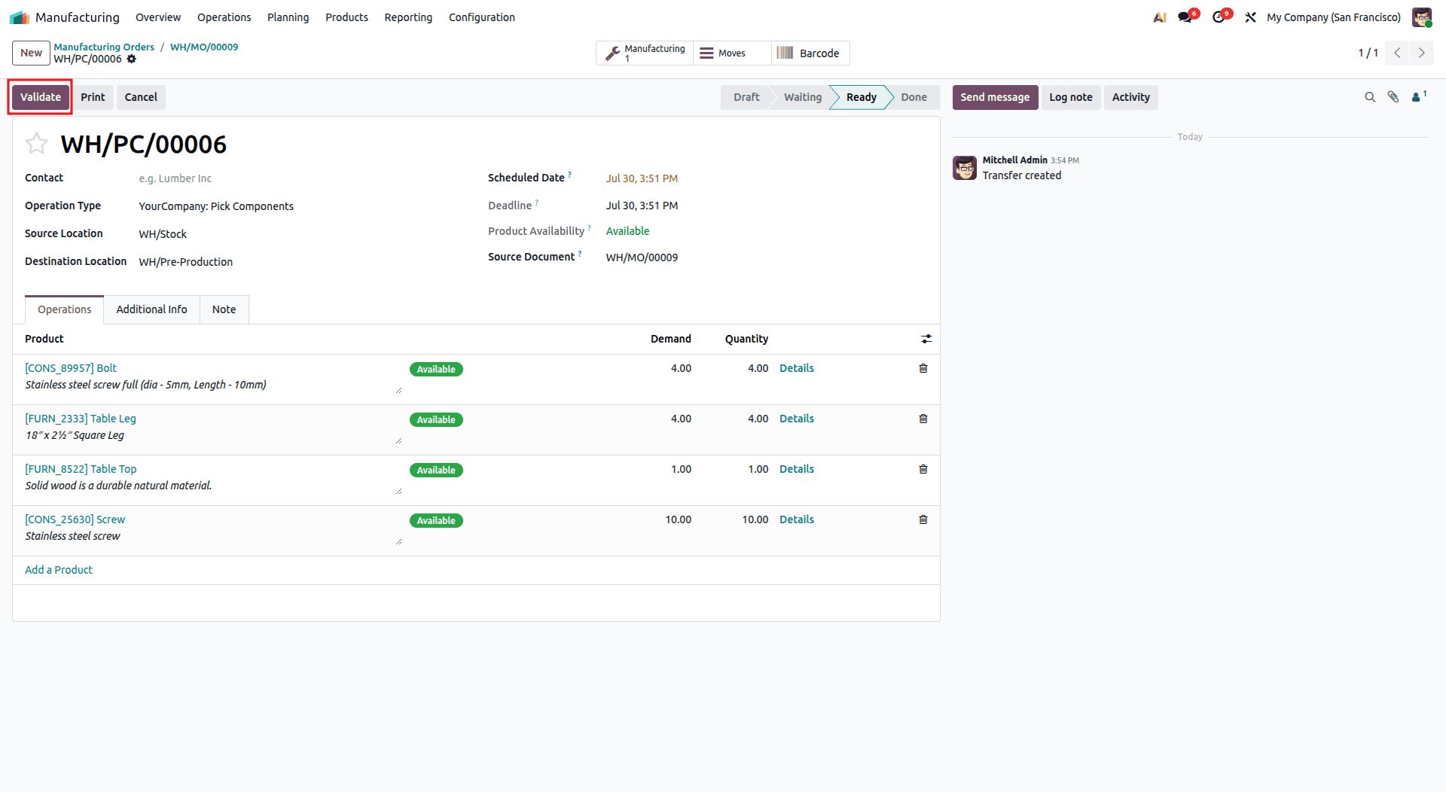This screenshot has height=792, width=1446.
Task: Open the company switcher My Company (San Francisco)
Action: coord(1334,17)
